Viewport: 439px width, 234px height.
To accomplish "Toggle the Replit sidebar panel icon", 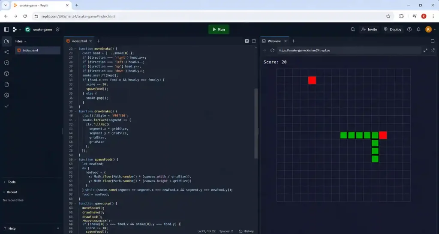I will pos(6,30).
